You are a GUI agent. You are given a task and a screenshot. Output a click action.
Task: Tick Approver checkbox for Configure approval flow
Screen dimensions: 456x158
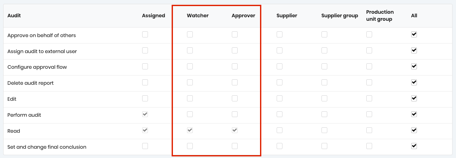[235, 66]
